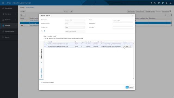The width and height of the screenshot is (174, 98).
Task: Expand the Administration sidebar section
Action: [x=9, y=31]
